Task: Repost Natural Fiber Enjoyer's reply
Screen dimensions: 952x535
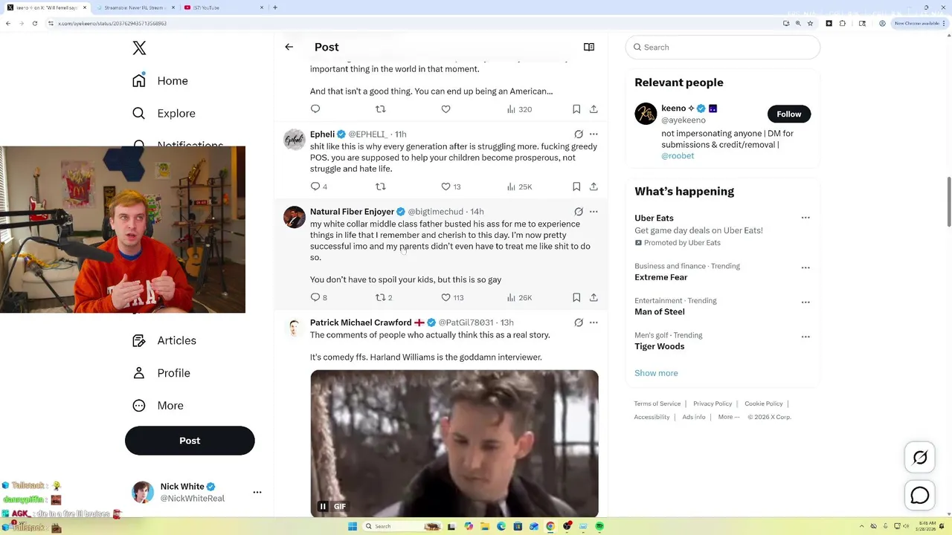Action: click(x=381, y=297)
